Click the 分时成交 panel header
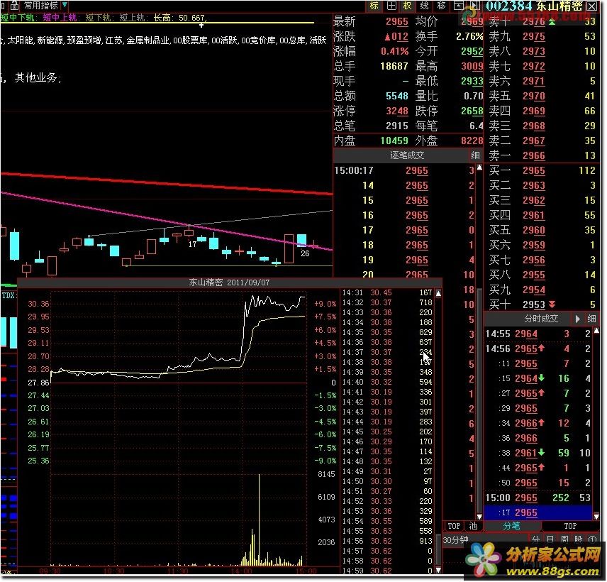Screen dimensions: 607x582 tap(541, 319)
